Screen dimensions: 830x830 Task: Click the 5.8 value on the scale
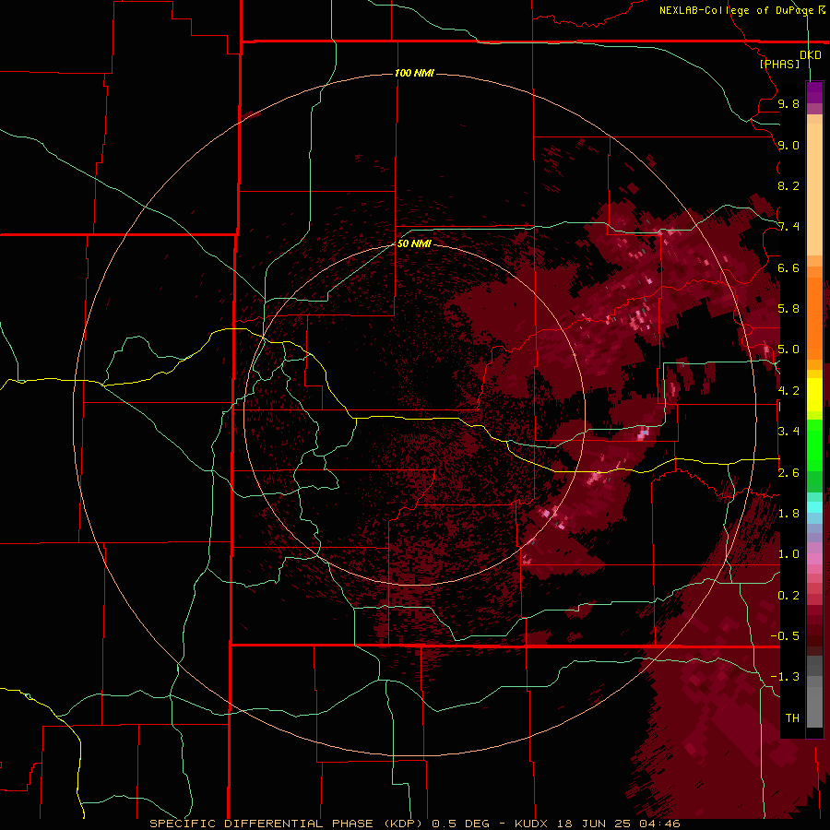(x=788, y=309)
